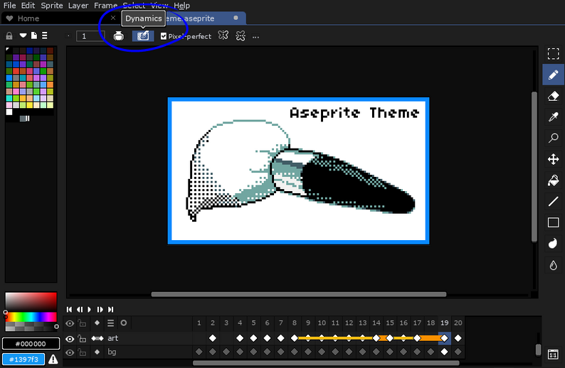Select the white palette swatch
Viewport: 565px width, 368px height.
tap(9, 112)
